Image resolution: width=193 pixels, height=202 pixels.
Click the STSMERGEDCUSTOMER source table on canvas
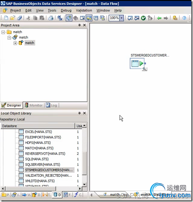point(138,64)
